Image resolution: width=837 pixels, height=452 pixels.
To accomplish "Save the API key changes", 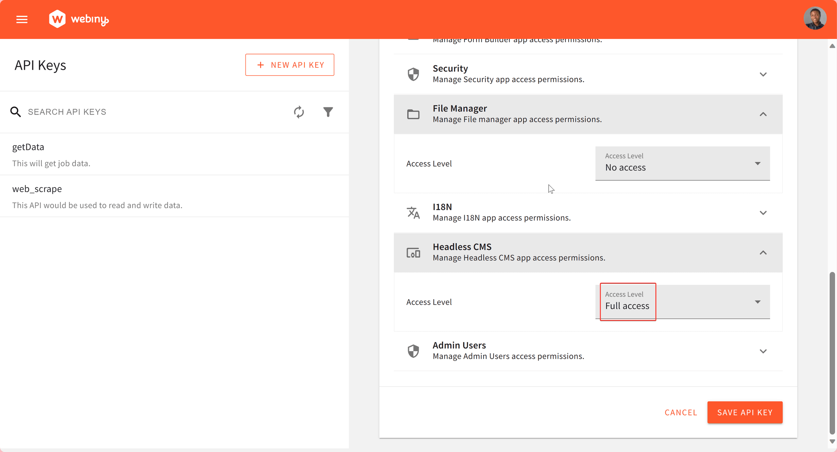I will click(x=744, y=412).
